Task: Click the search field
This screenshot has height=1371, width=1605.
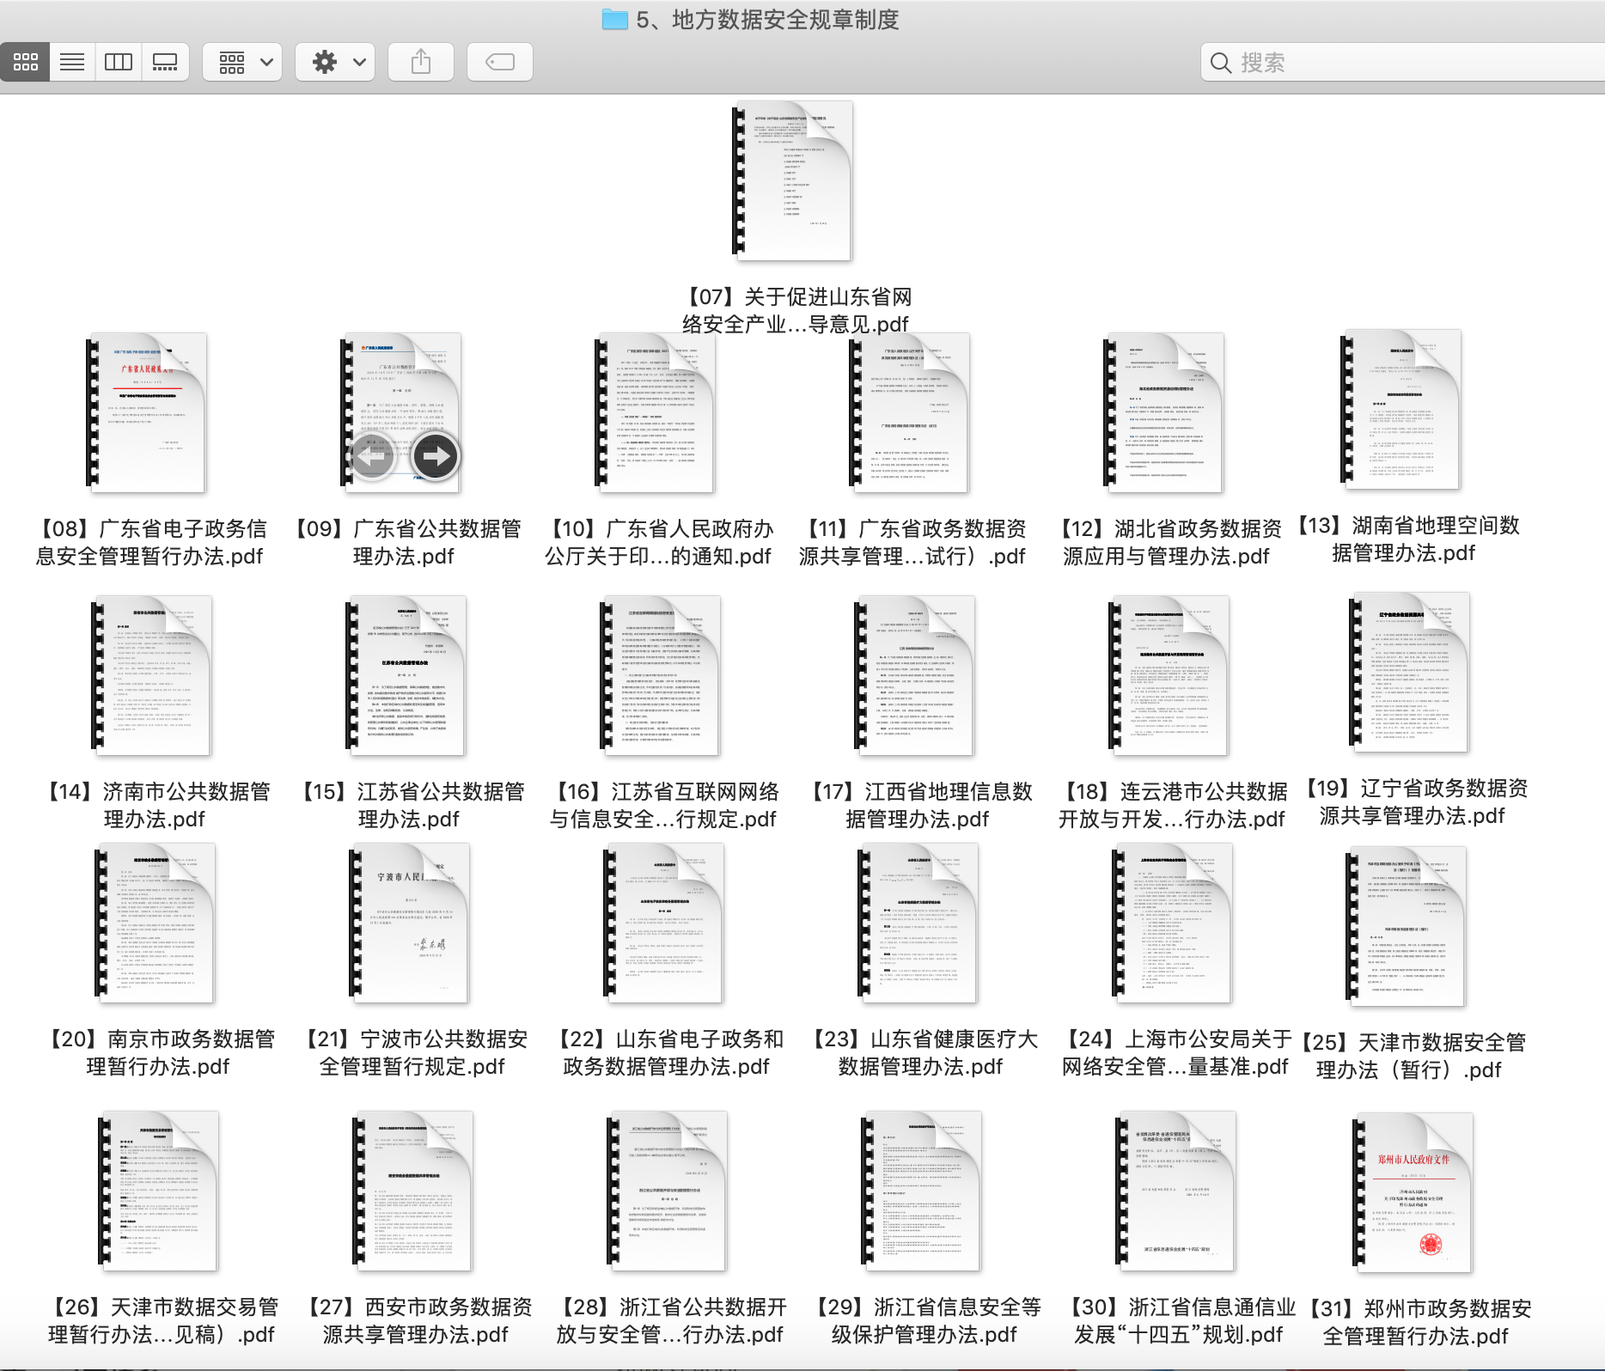Action: pyautogui.click(x=1401, y=62)
